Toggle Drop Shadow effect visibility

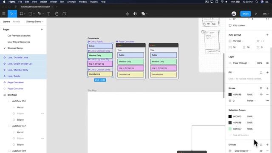pos(261,151)
